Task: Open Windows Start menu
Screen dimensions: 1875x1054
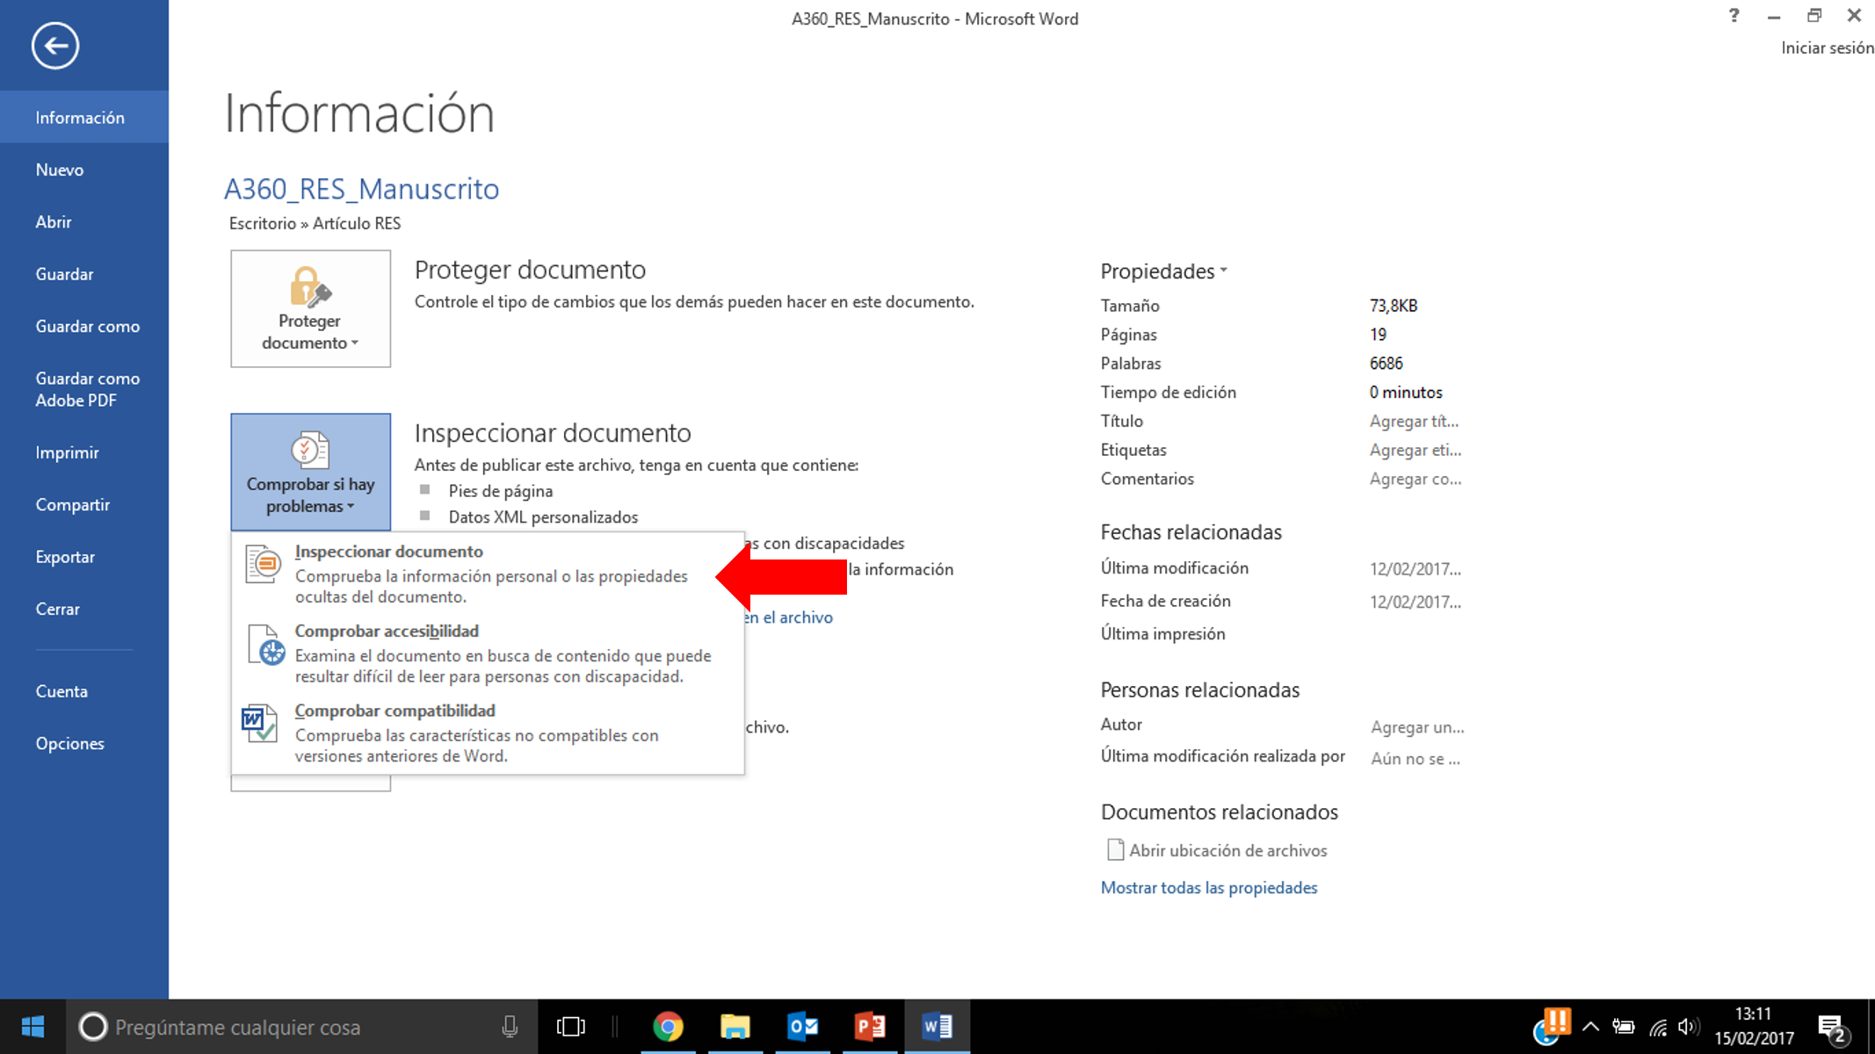Action: (33, 1026)
